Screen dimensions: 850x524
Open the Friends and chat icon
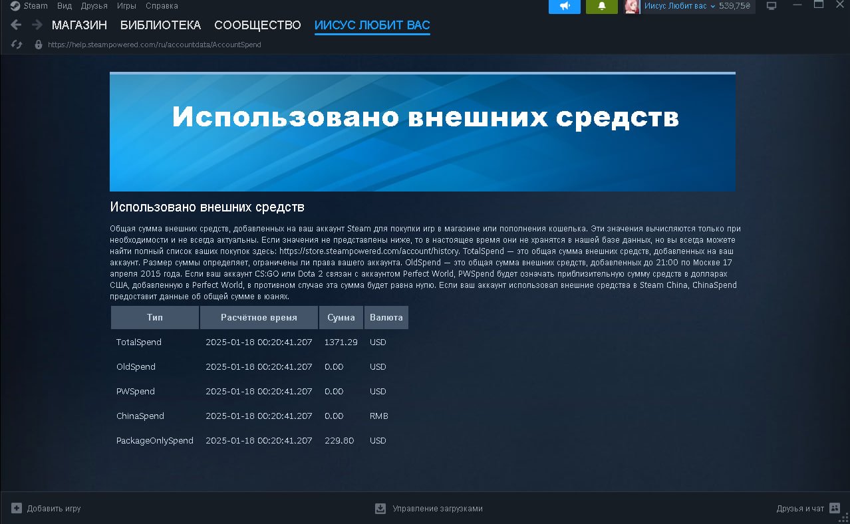pos(835,508)
